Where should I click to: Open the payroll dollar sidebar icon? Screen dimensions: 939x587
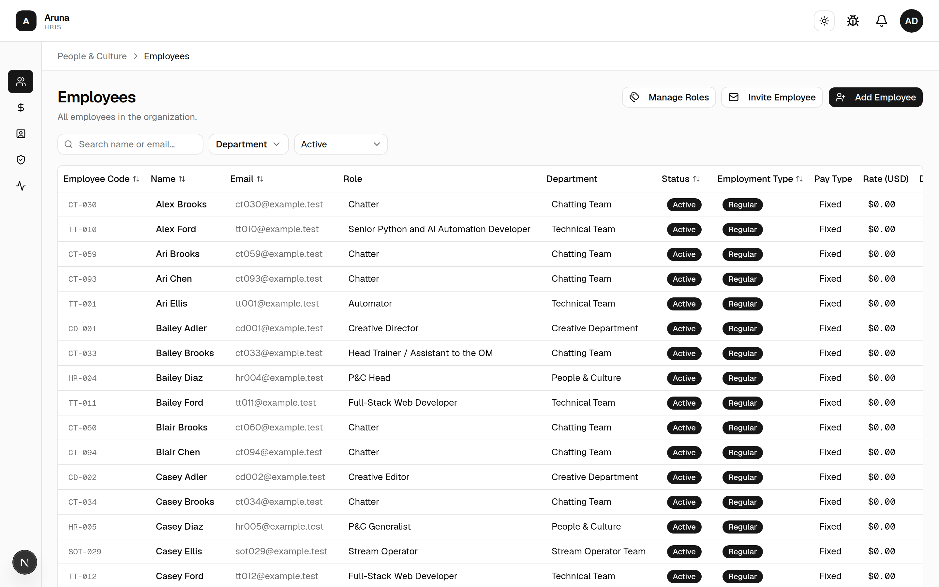tap(21, 108)
